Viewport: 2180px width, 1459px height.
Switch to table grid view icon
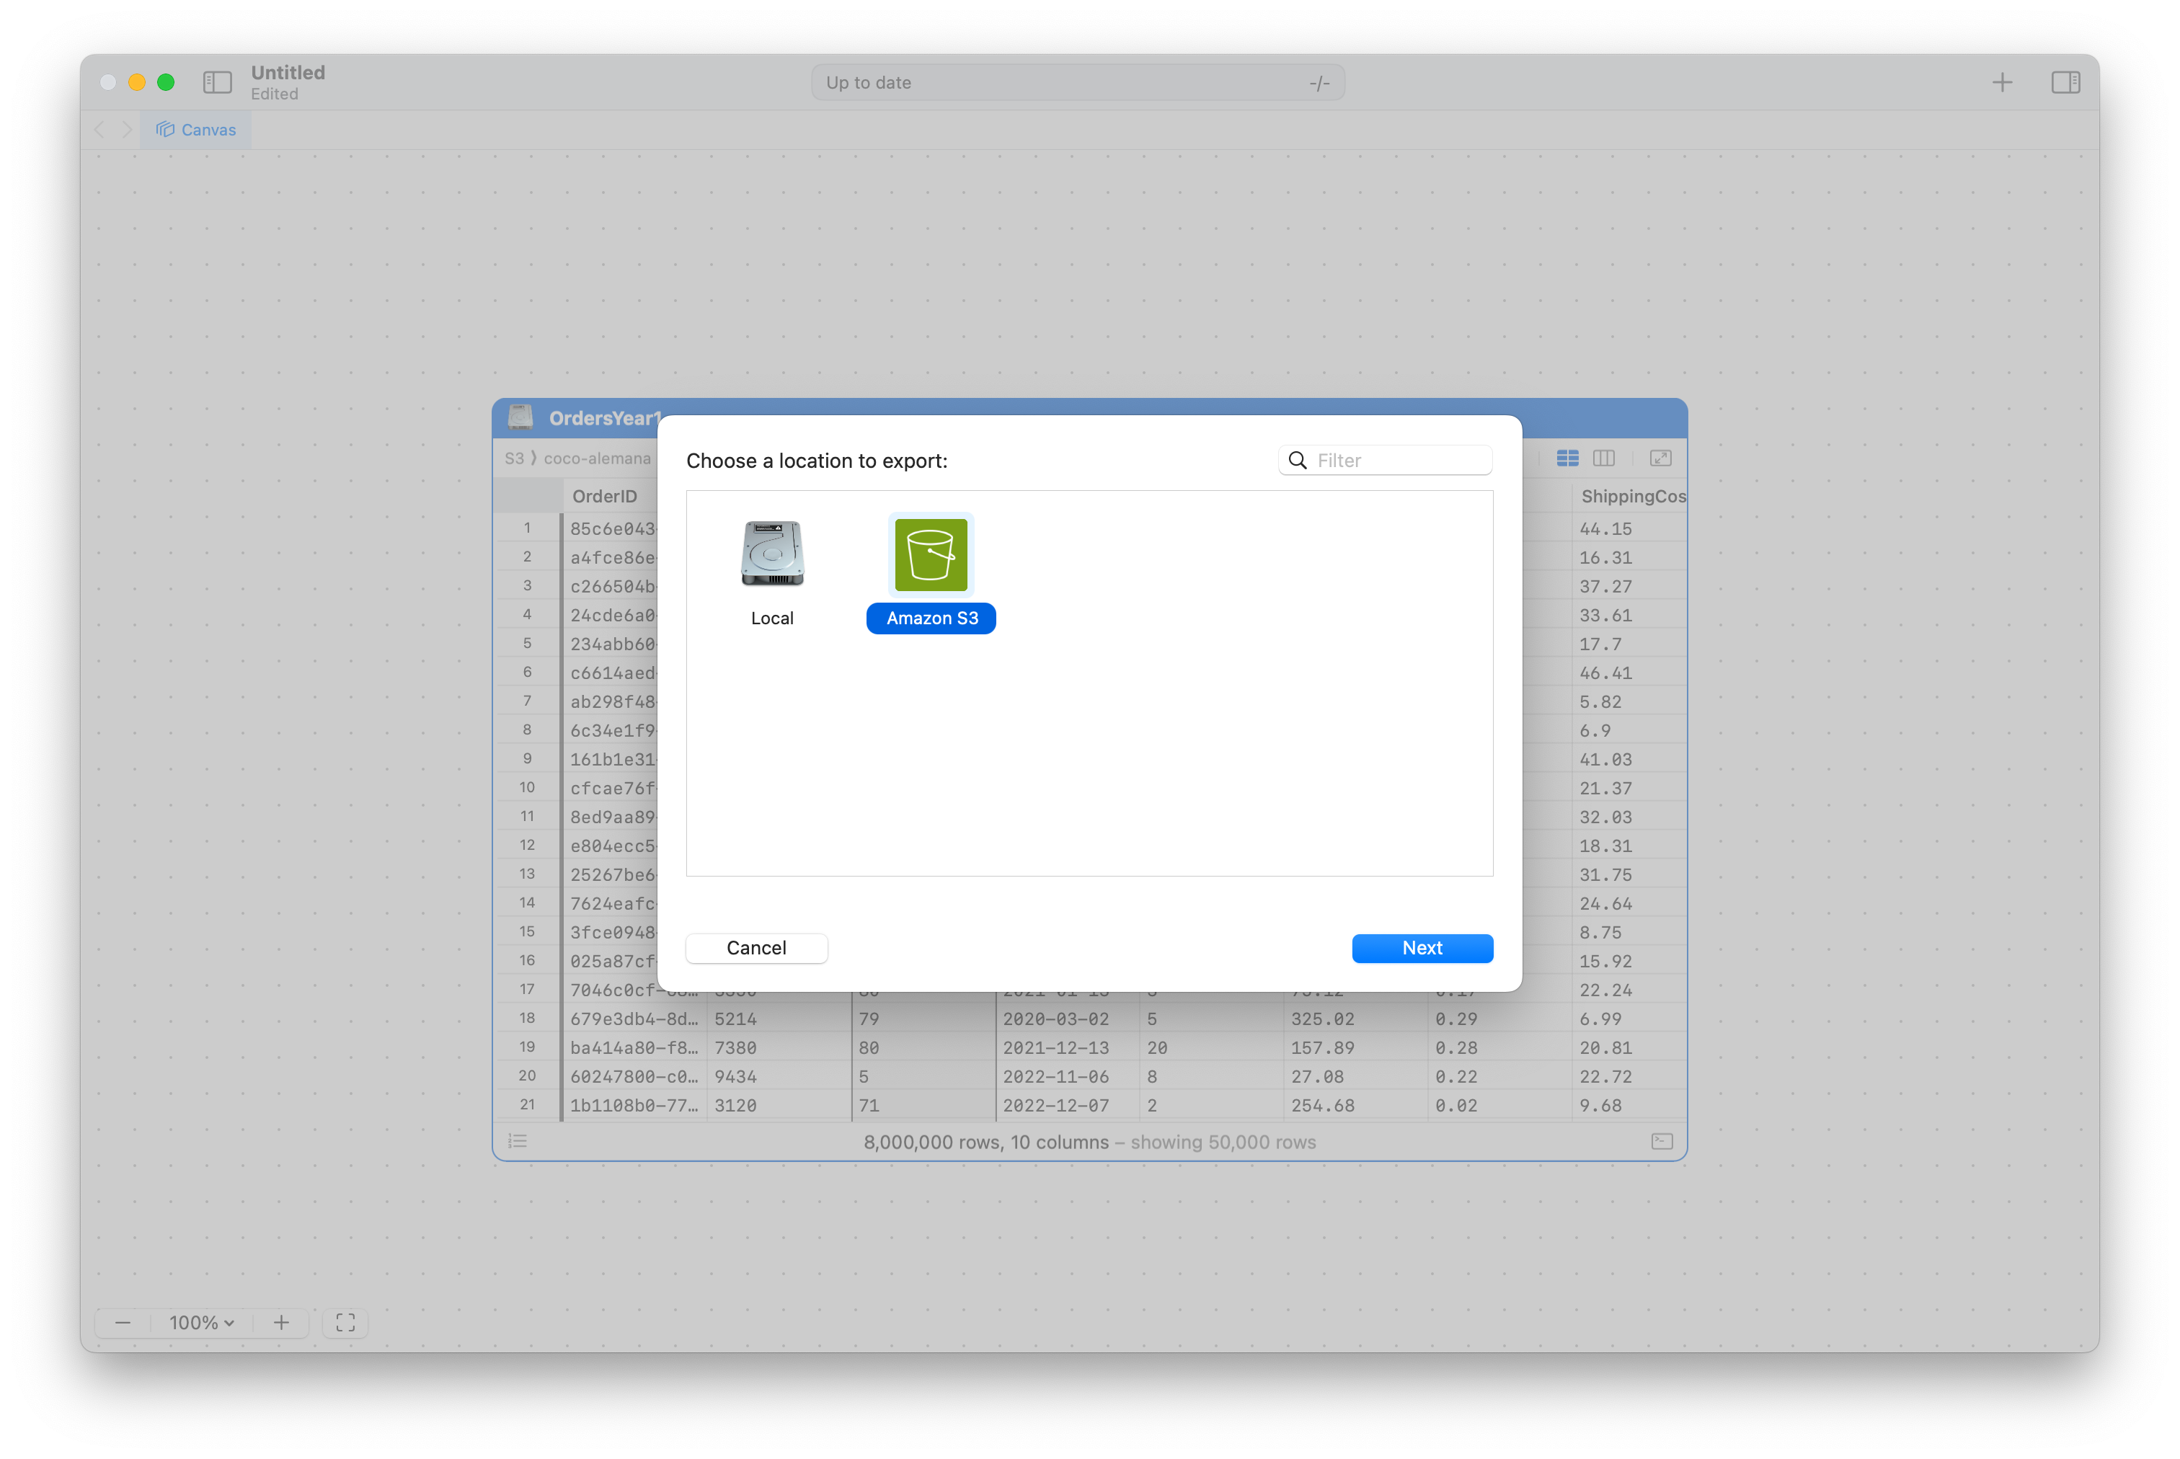click(1567, 458)
